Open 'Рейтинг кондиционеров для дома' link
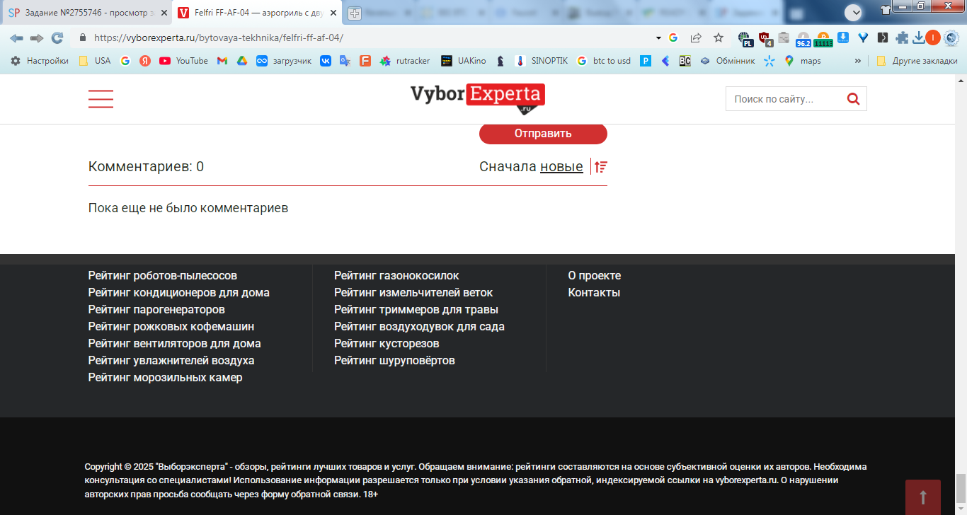 pyautogui.click(x=178, y=293)
